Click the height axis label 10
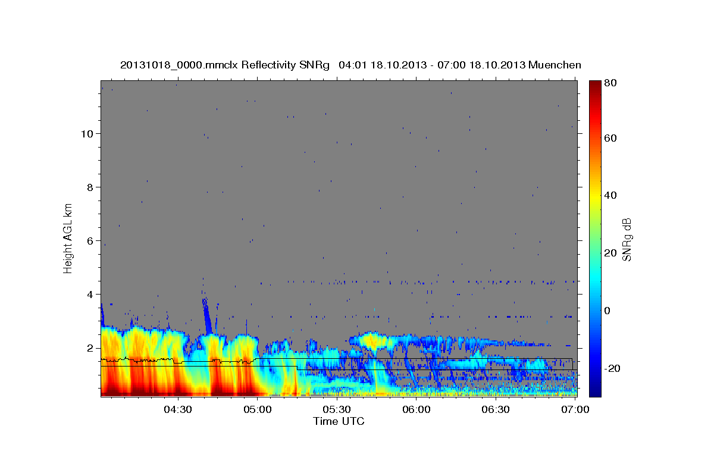Image resolution: width=714 pixels, height=476 pixels. pyautogui.click(x=86, y=133)
